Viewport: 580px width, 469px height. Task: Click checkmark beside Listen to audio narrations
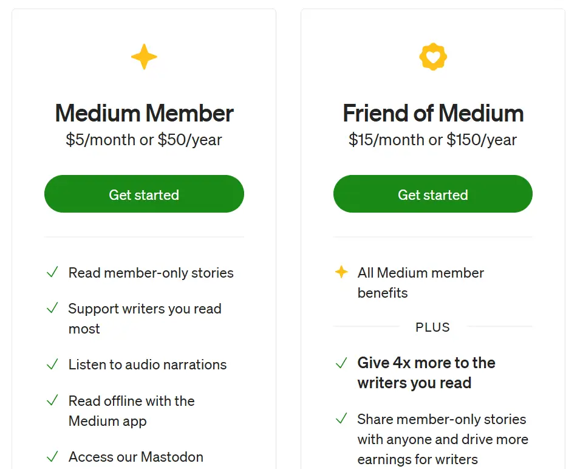point(53,365)
